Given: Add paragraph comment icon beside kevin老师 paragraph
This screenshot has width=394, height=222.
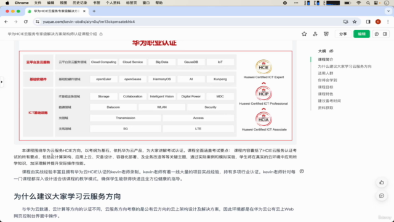Looking at the screenshot, I should click(302, 171).
